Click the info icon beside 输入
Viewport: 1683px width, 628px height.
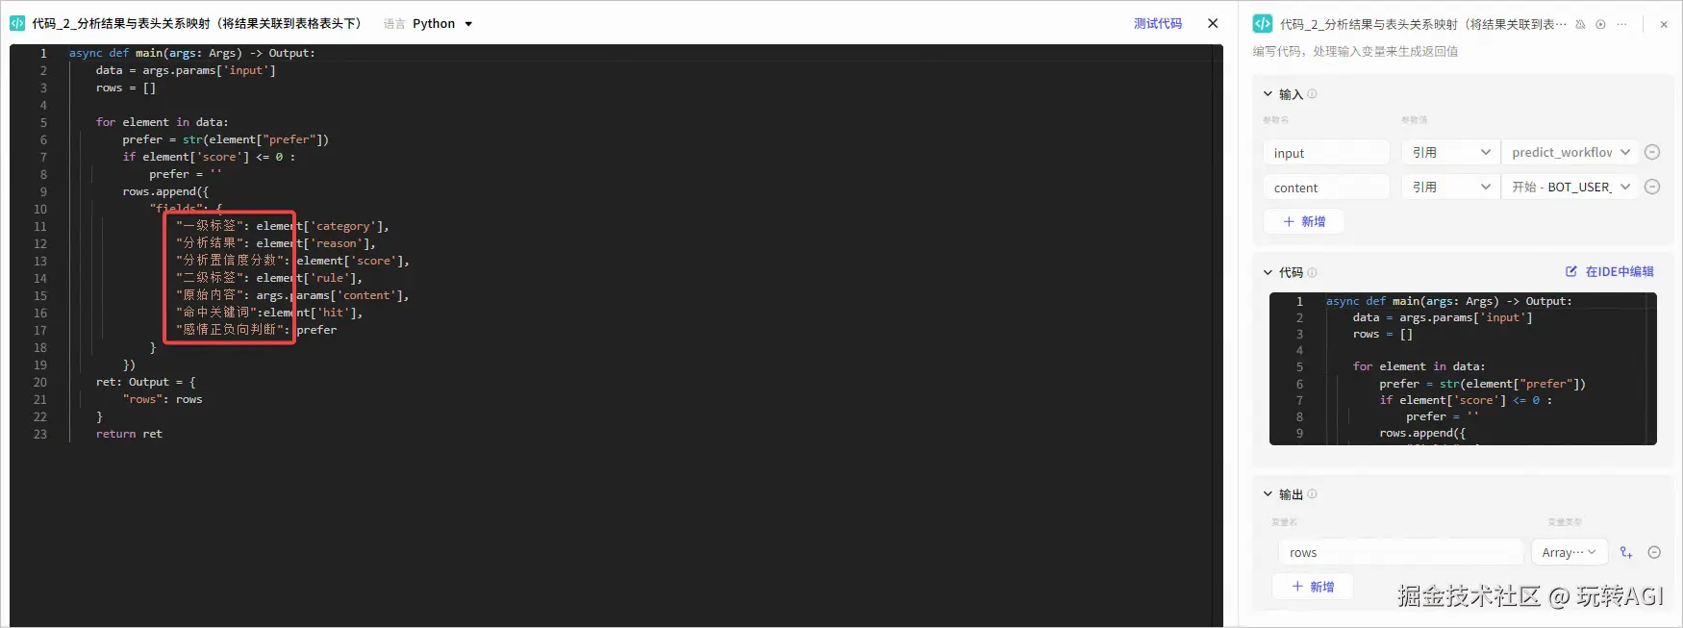1312,94
